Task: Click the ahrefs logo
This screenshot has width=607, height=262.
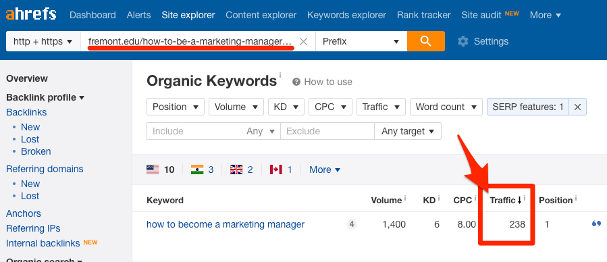Action: [31, 15]
